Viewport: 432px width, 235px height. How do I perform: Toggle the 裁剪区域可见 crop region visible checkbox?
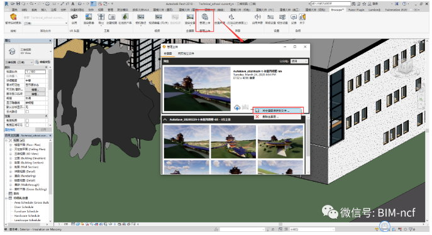point(27,125)
